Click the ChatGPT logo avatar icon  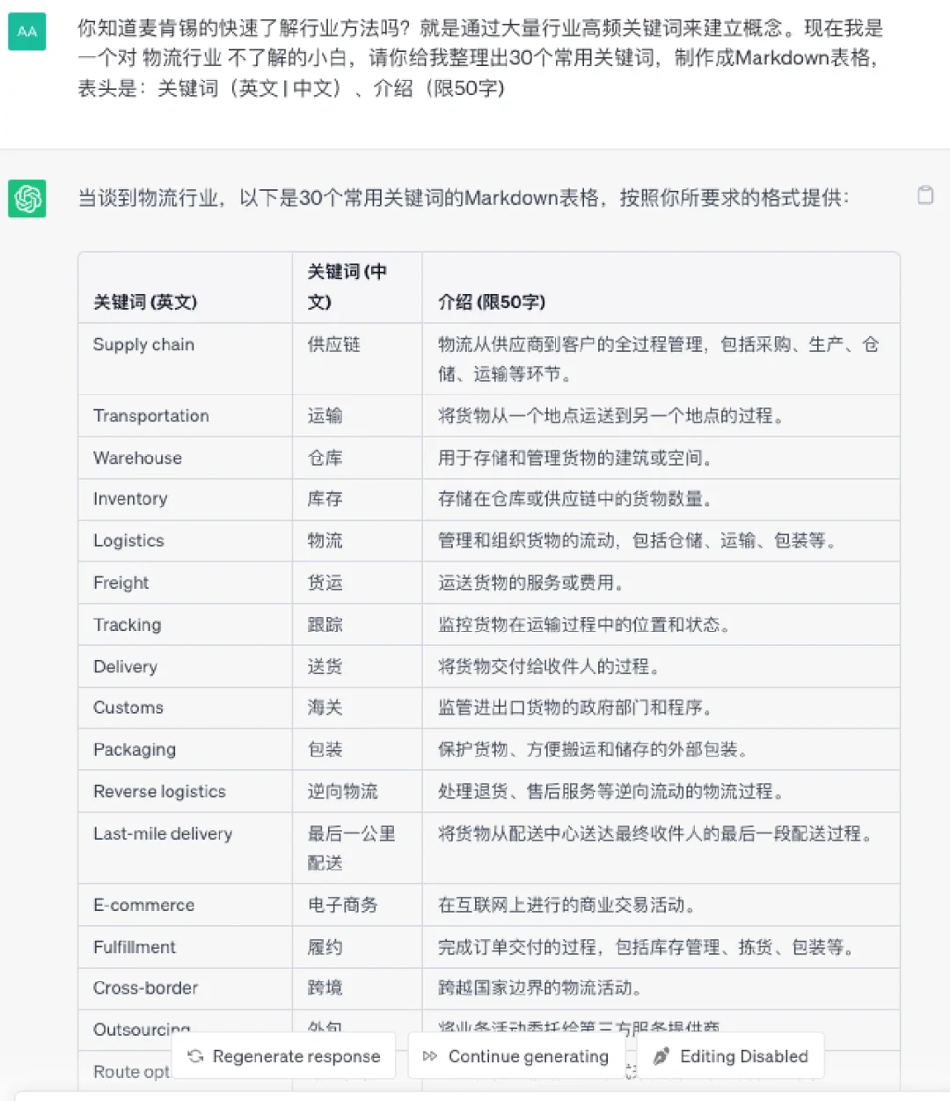point(27,198)
